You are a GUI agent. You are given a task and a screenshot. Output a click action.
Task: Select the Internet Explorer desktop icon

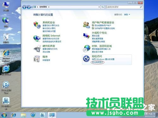[x=6, y=56]
